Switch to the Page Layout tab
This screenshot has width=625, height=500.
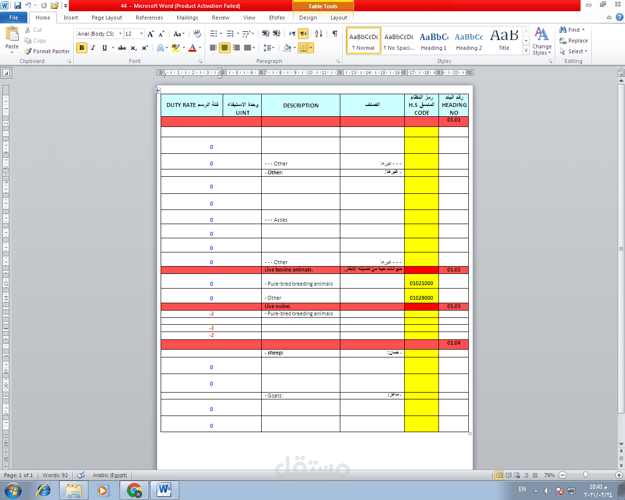tap(107, 18)
